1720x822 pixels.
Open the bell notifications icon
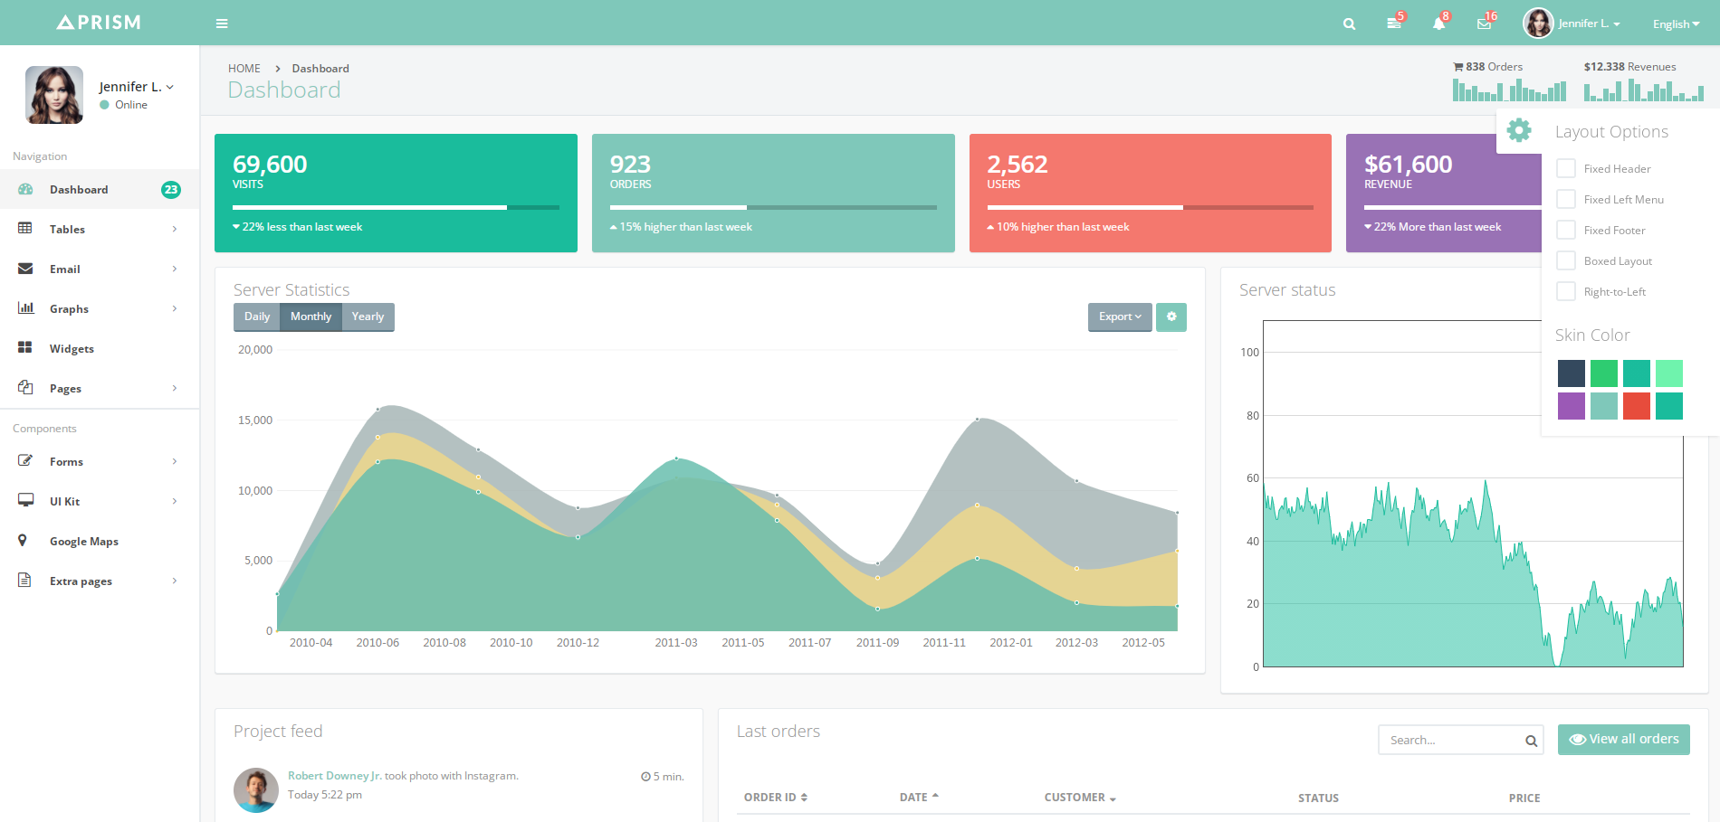[x=1438, y=24]
